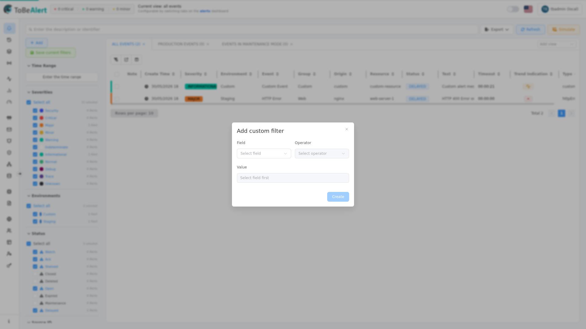The width and height of the screenshot is (586, 329).
Task: Open the bell alerts sidebar icon
Action: coord(9,28)
